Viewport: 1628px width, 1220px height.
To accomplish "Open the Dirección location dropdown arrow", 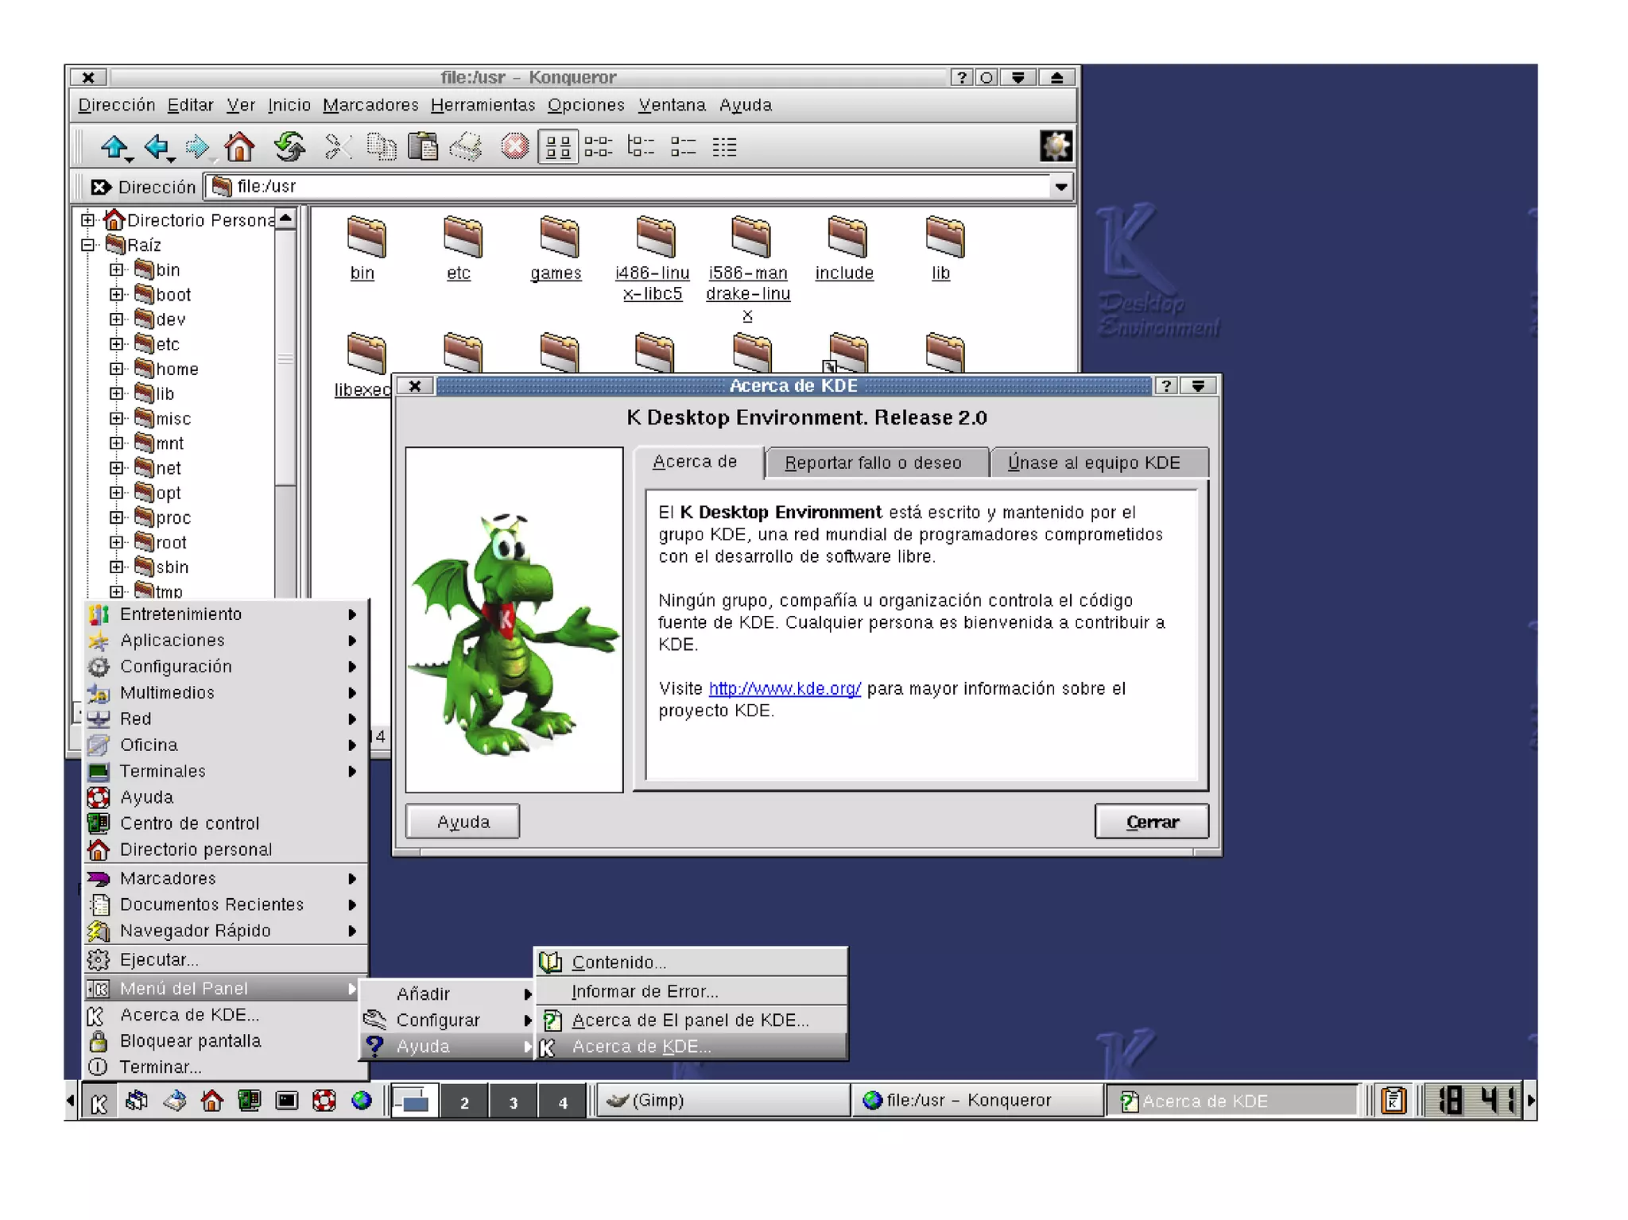I will [x=1060, y=187].
